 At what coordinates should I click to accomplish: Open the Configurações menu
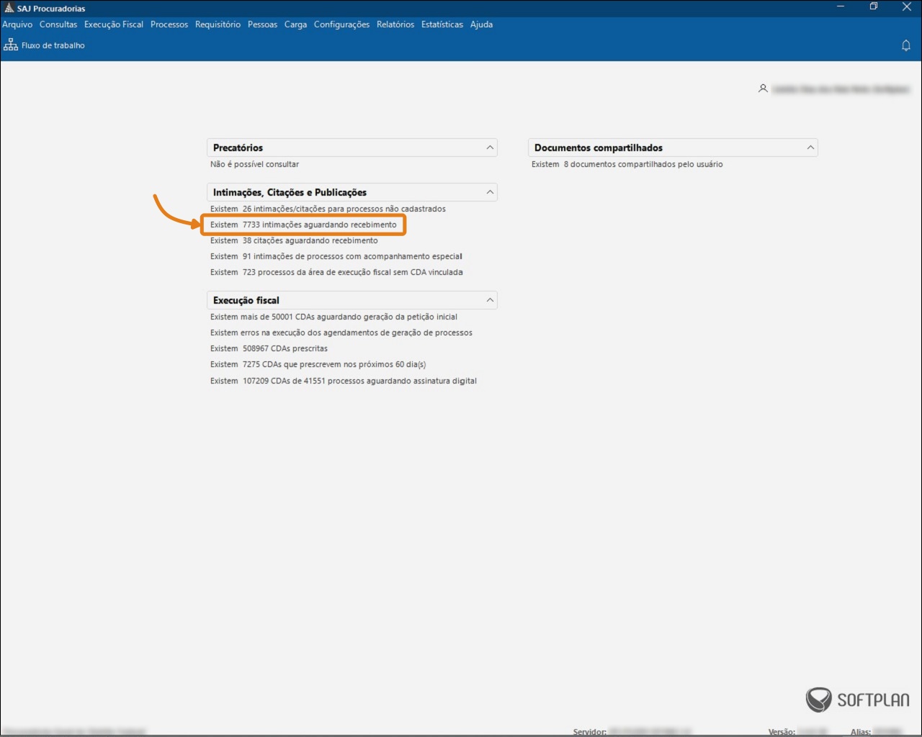pyautogui.click(x=341, y=24)
